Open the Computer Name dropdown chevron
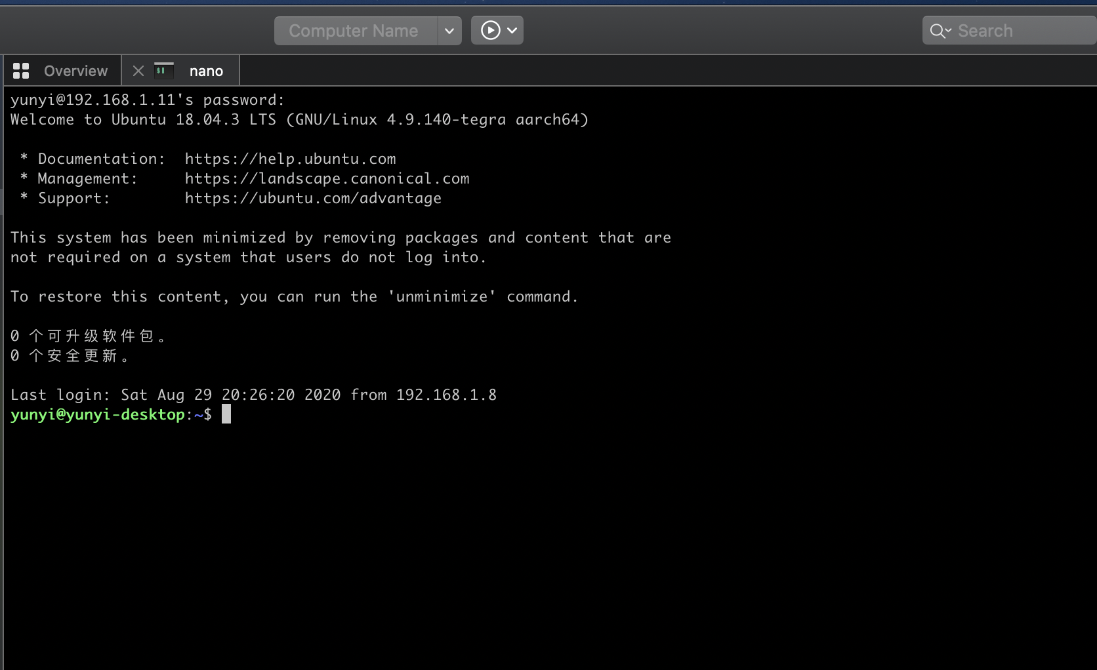Viewport: 1097px width, 670px height. pyautogui.click(x=449, y=30)
